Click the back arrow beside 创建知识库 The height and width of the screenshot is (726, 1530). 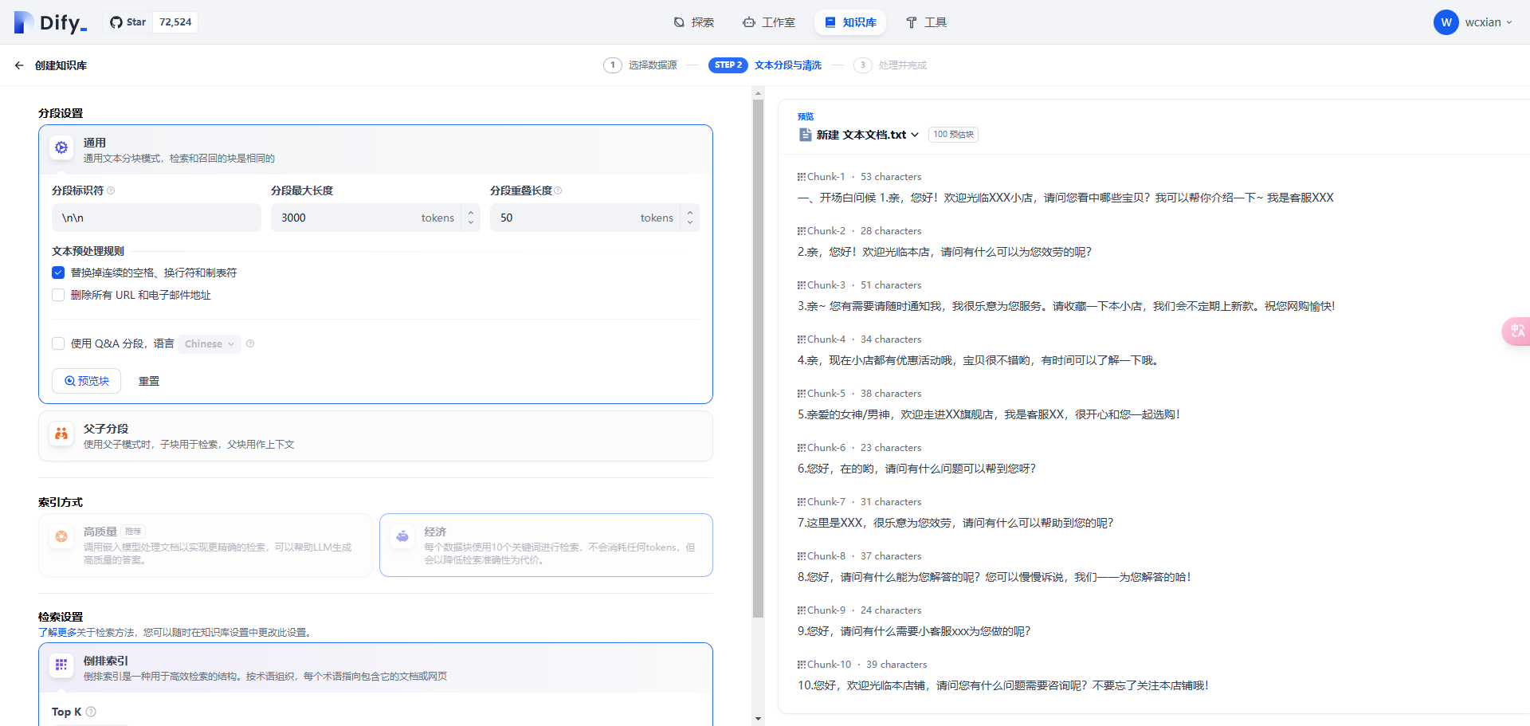tap(19, 65)
